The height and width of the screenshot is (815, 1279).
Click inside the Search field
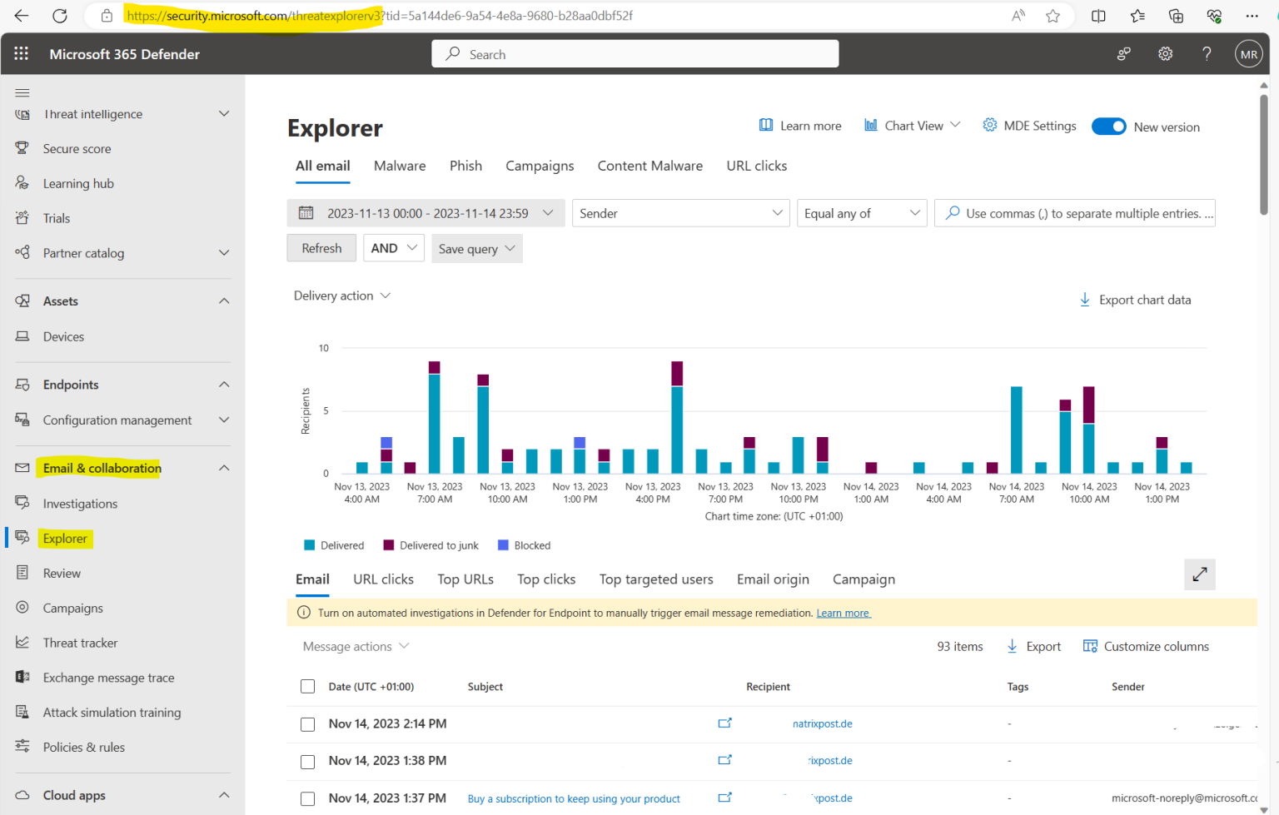tap(635, 53)
